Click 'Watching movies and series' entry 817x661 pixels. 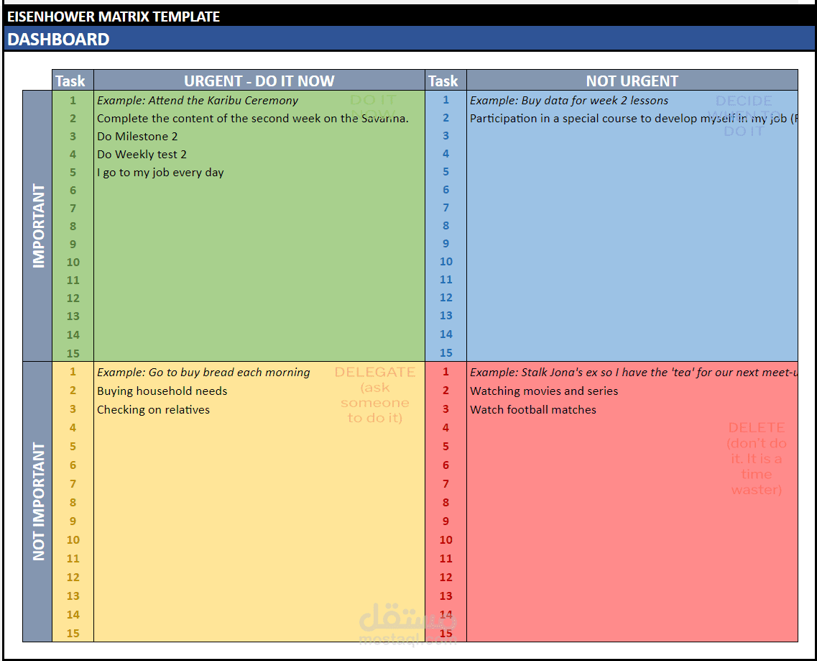click(532, 391)
